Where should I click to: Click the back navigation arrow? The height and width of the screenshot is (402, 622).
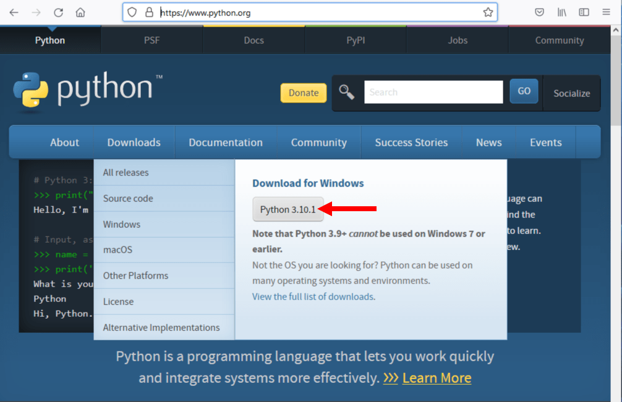tap(14, 12)
